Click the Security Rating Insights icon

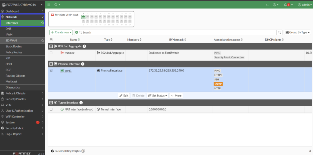pos(52,151)
